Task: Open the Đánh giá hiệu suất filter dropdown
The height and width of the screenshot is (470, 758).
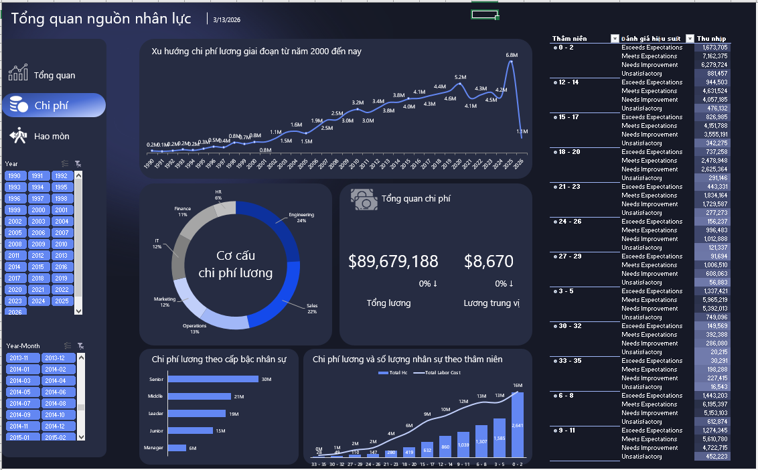Action: coord(690,39)
